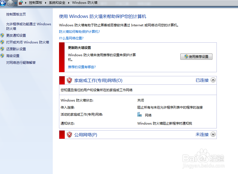Open 防火墙如何帮助保护计算机? help link
Image resolution: width=238 pixels, height=174 pixels.
(x=79, y=31)
